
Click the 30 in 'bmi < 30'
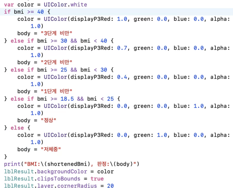[104, 70]
